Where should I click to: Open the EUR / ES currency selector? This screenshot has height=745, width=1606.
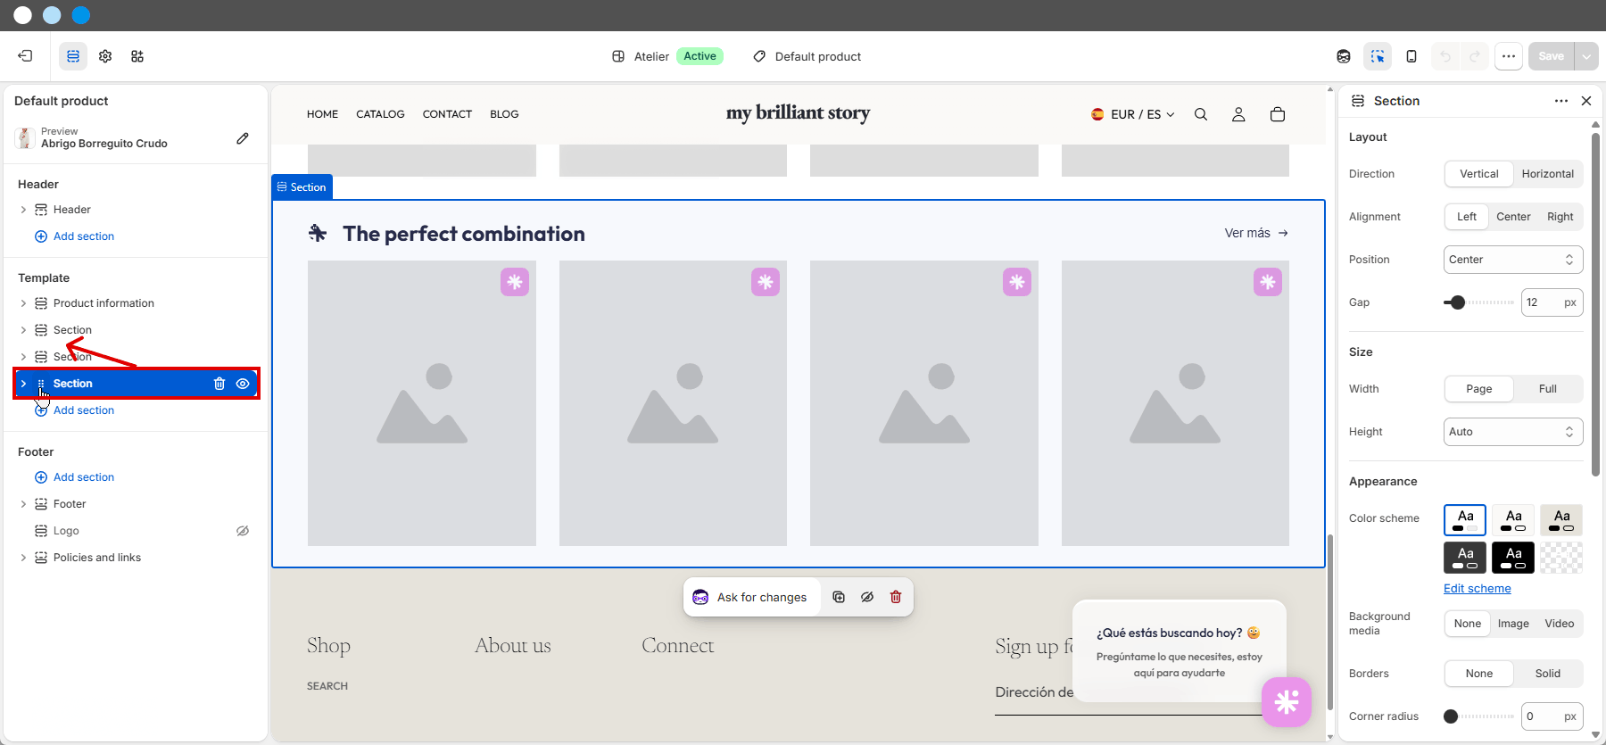[1132, 114]
